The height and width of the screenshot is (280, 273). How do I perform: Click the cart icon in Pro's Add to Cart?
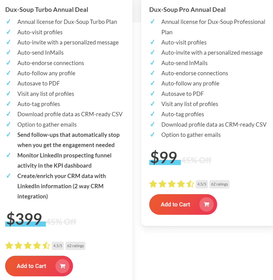(x=206, y=205)
